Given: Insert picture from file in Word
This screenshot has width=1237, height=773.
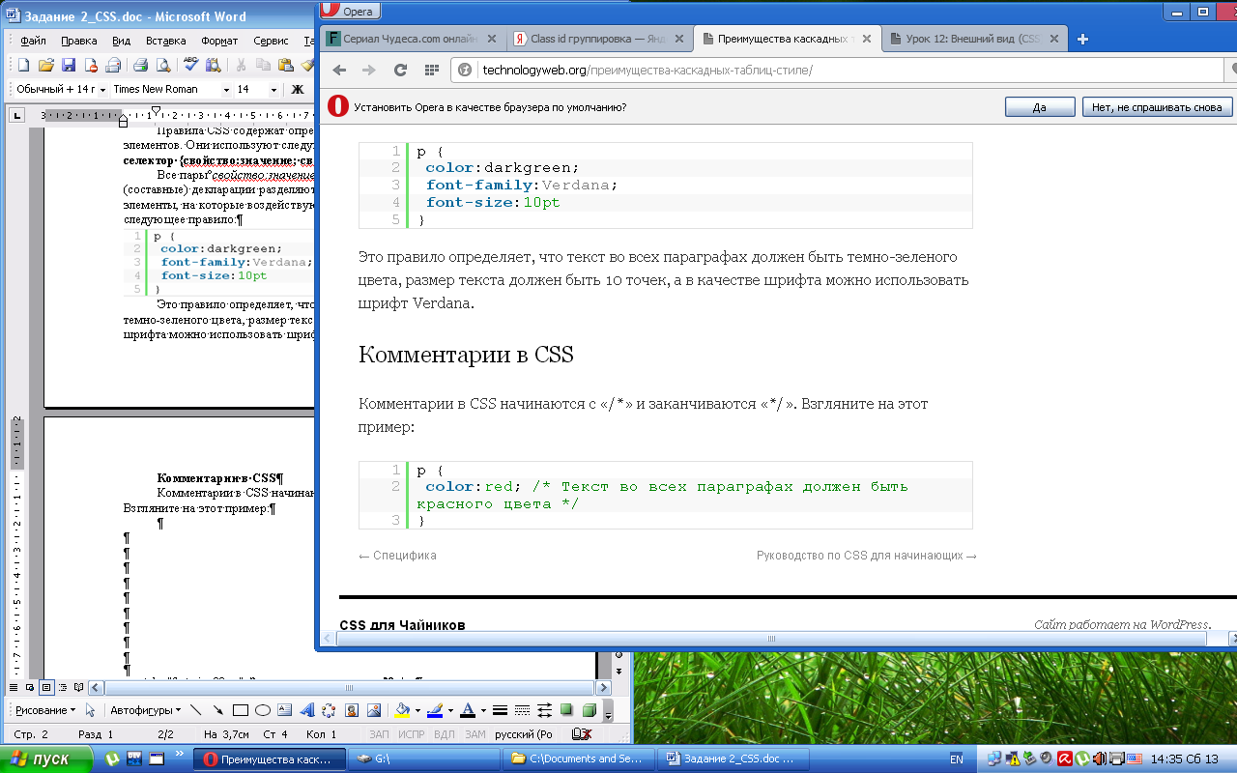Looking at the screenshot, I should [373, 710].
